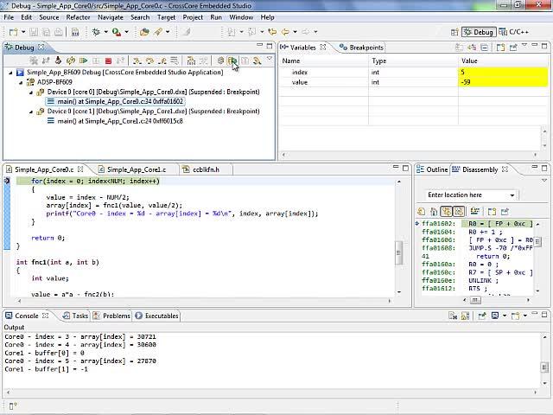The height and width of the screenshot is (415, 553).
Task: Click the Multicore Run icon under cursor
Action: [232, 61]
